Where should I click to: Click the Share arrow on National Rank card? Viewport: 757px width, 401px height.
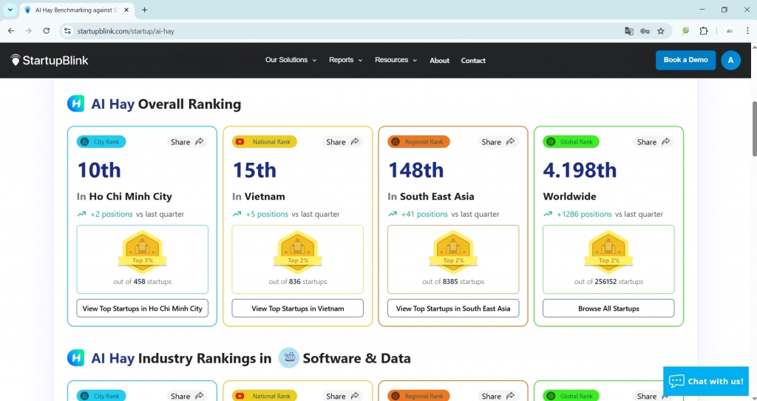coord(355,141)
